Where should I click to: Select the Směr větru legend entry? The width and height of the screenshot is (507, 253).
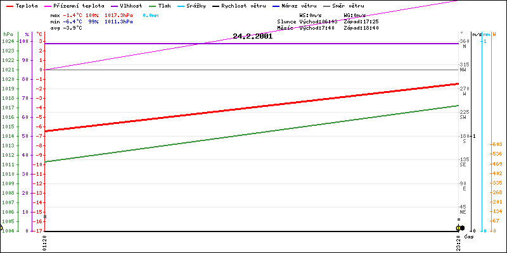point(349,5)
